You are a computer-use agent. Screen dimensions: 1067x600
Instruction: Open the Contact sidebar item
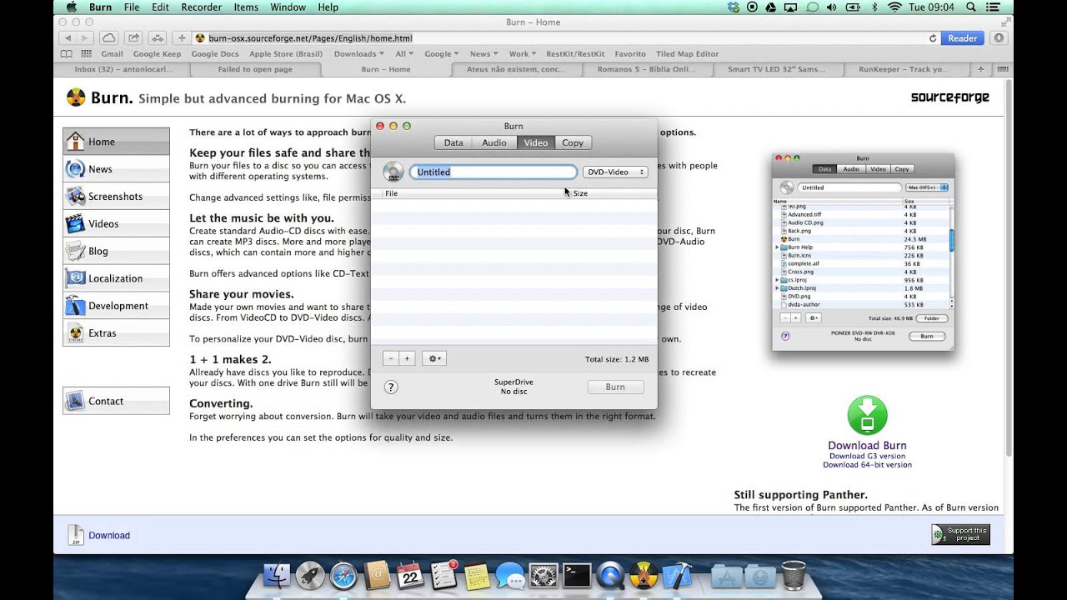coord(116,401)
